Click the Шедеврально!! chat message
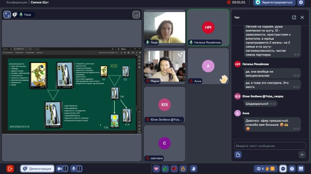The width and height of the screenshot is (311, 174). click(260, 103)
